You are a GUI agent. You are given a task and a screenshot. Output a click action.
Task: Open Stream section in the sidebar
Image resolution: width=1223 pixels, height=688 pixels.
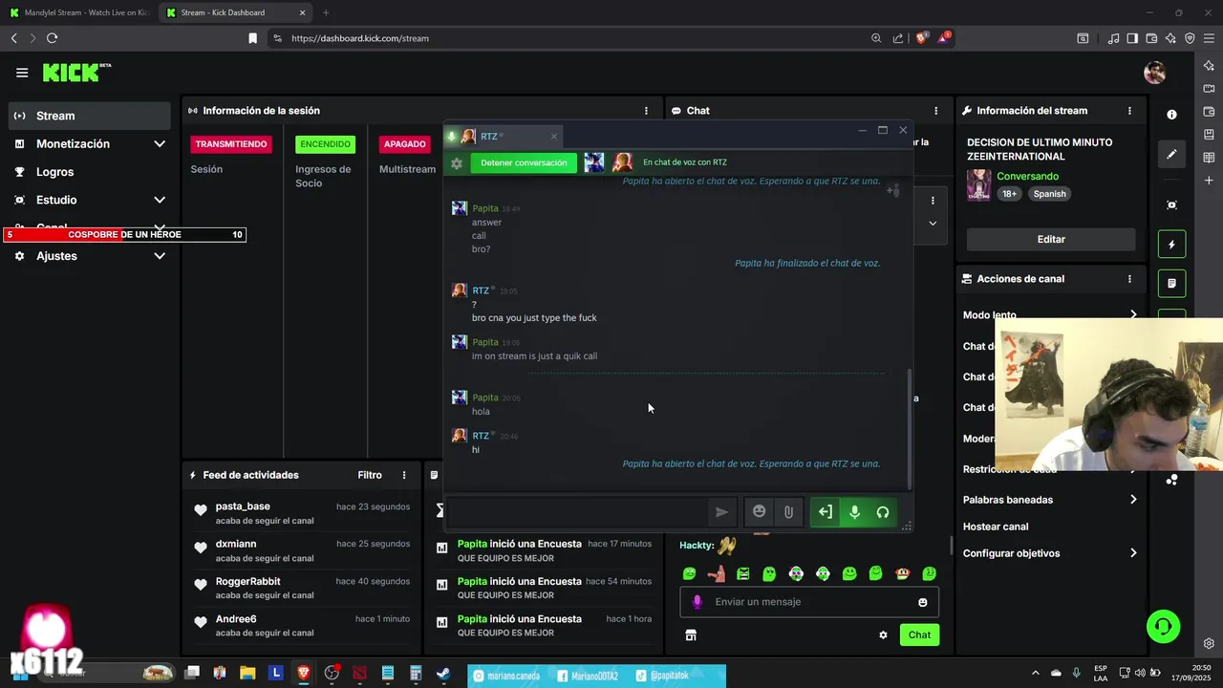click(90, 116)
